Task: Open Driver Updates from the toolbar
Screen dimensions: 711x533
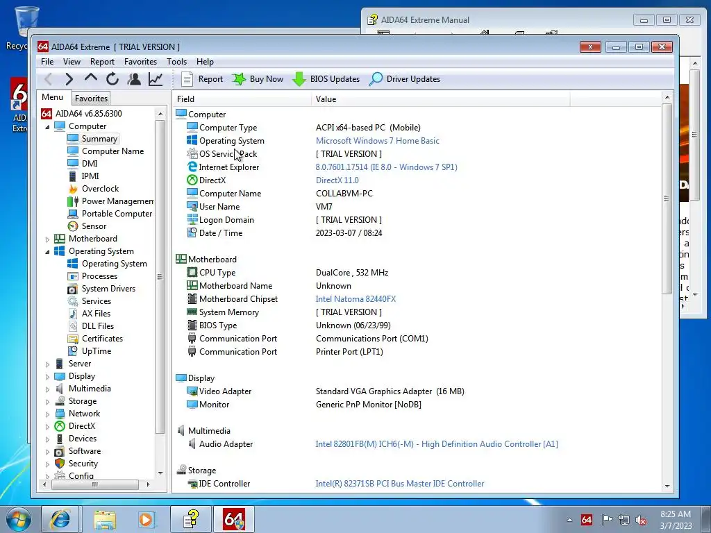Action: (405, 79)
